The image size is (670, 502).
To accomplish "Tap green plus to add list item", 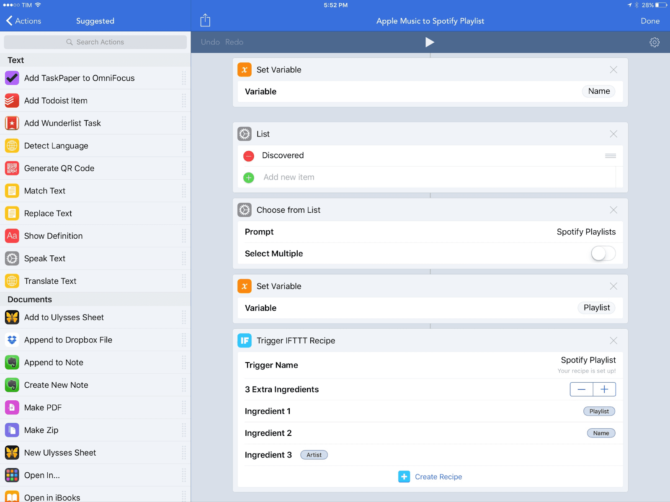I will click(x=249, y=178).
